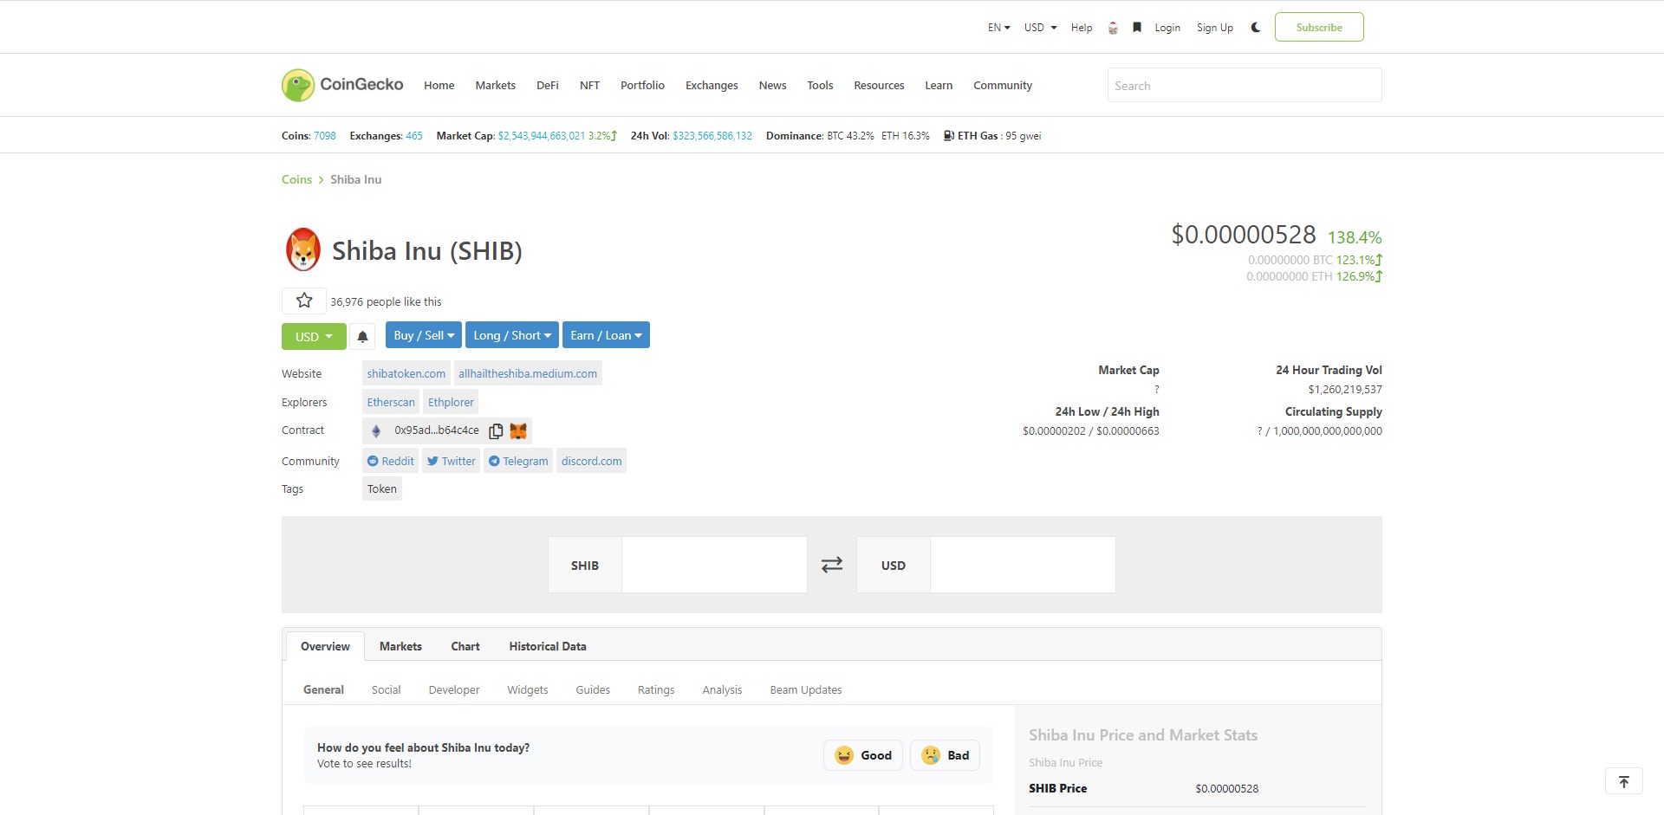Screen dimensions: 1664x815
Task: Vote Good on Shiba Inu sentiment
Action: tap(863, 755)
